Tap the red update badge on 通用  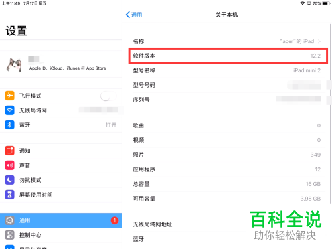pos(114,220)
